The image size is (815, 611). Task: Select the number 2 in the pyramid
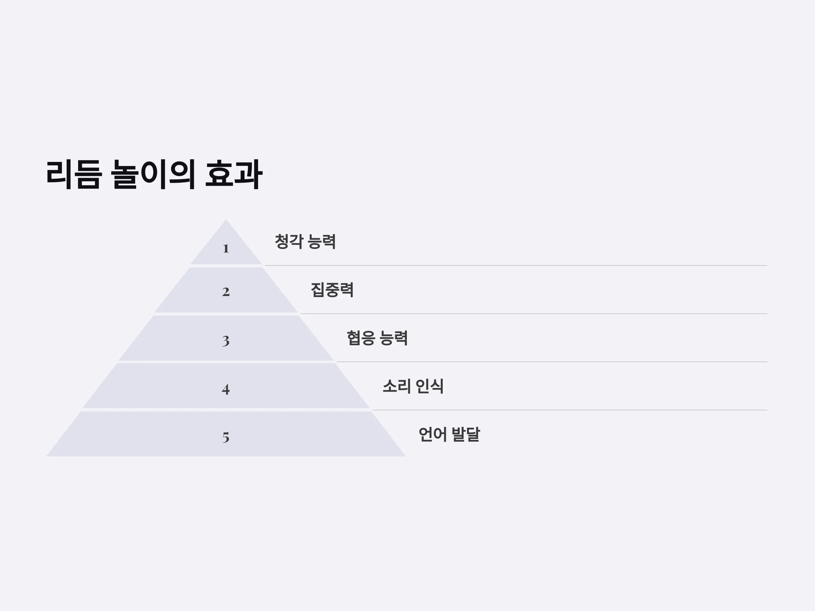226,292
